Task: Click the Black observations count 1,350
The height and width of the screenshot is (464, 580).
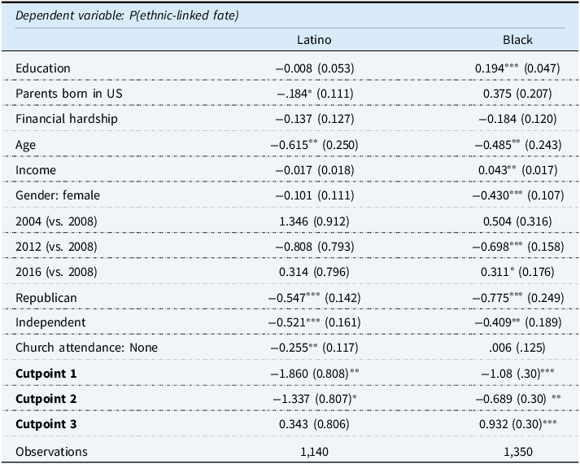Action: click(518, 452)
